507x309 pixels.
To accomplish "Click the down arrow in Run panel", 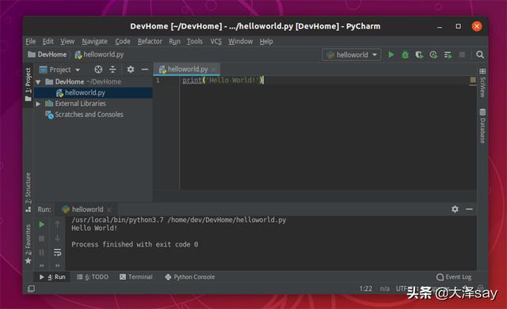I will [57, 238].
